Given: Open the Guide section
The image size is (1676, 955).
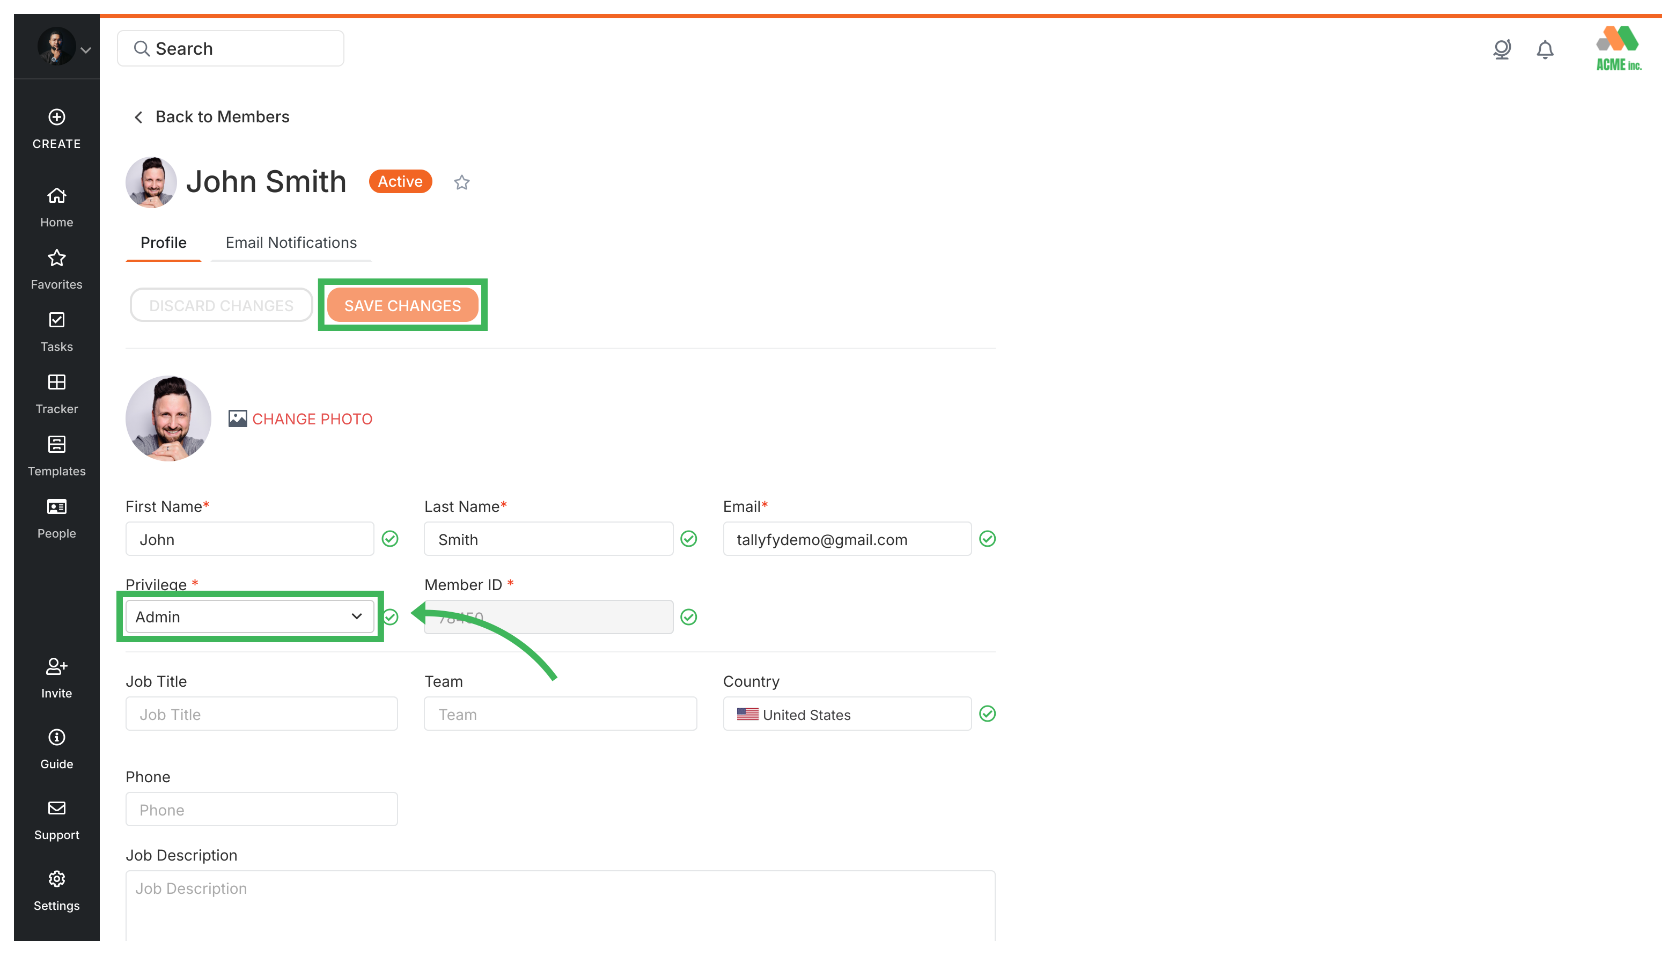Looking at the screenshot, I should pyautogui.click(x=56, y=748).
